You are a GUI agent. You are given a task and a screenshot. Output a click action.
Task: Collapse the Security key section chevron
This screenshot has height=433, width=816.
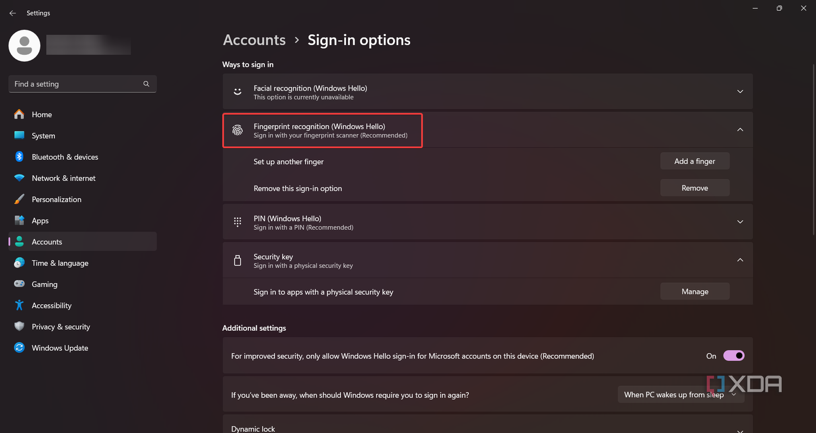tap(740, 260)
